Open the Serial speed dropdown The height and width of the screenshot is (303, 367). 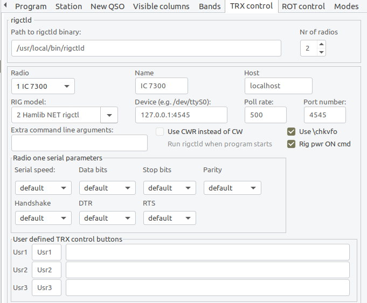43,188
